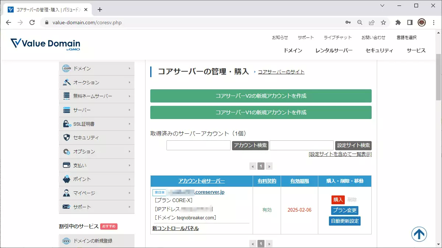442x248 pixels.
Task: Expand the サーバー sidebar submenu arrow
Action: tap(130, 110)
